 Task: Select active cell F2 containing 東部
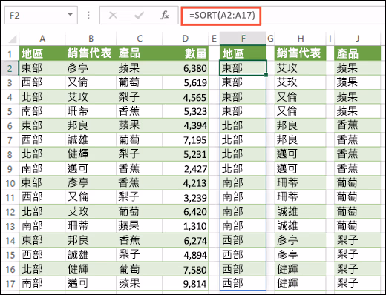(x=243, y=68)
